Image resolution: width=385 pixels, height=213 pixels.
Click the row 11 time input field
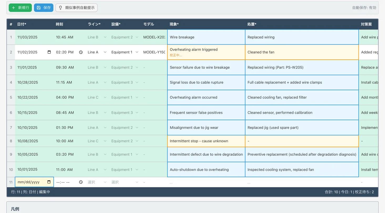70,182
